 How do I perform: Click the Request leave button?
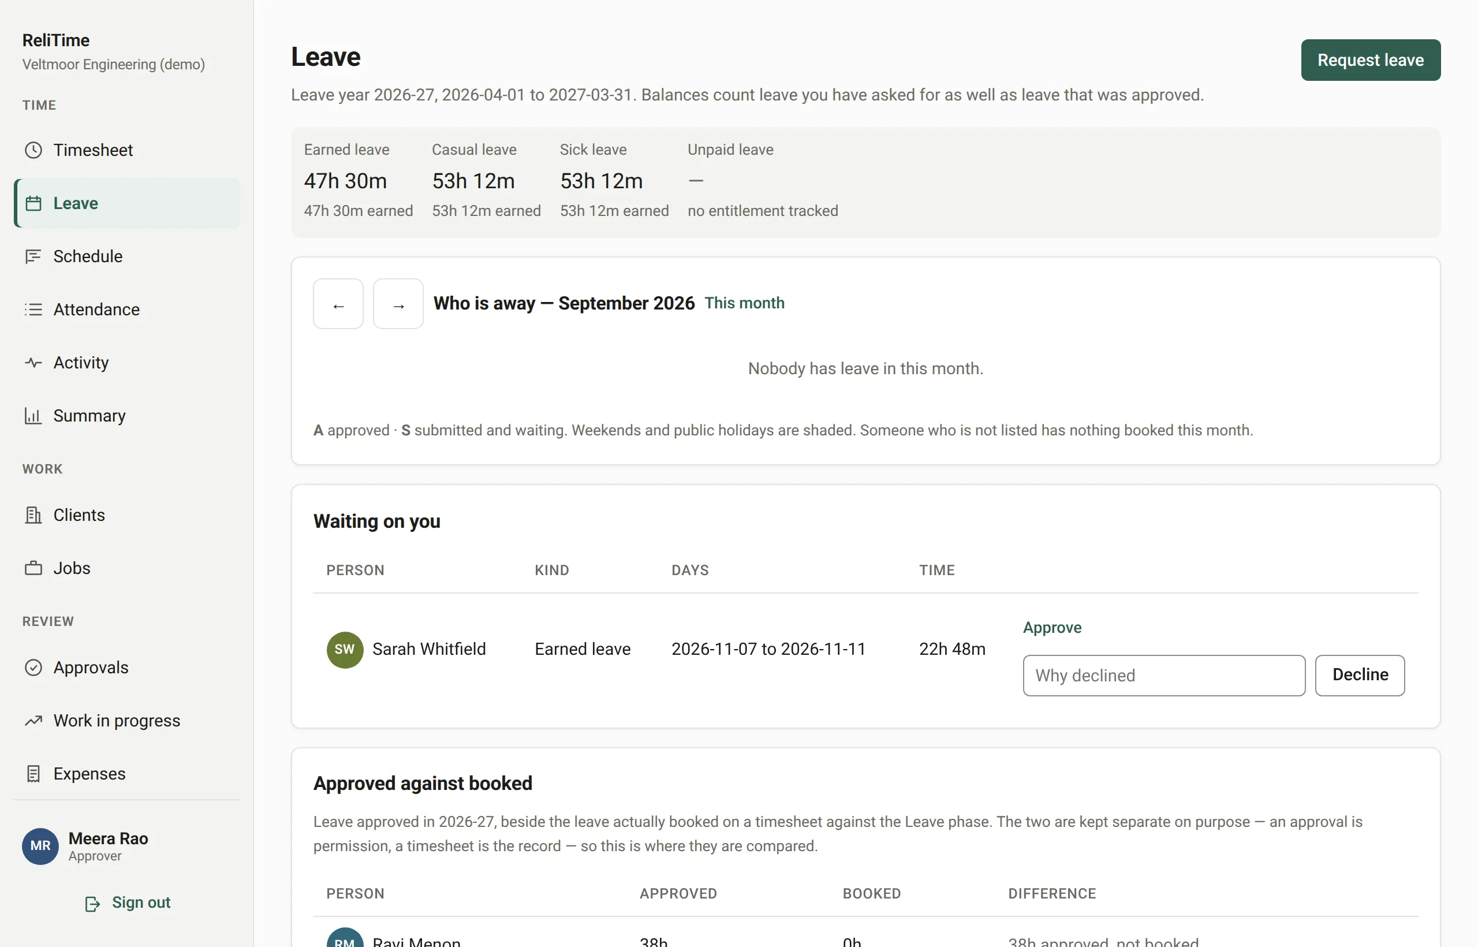(x=1371, y=60)
